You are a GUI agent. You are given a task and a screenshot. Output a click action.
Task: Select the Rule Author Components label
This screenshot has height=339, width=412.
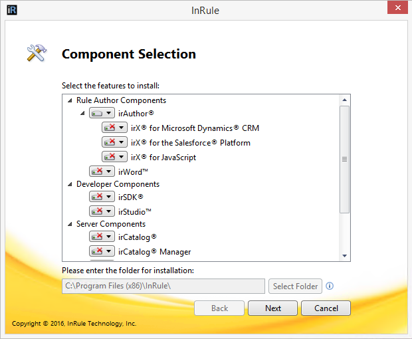121,100
